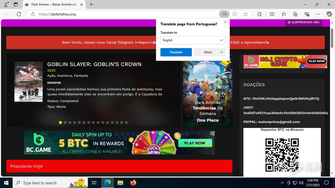335x188 pixels.
Task: Select the second slider dot
Action: (65, 122)
